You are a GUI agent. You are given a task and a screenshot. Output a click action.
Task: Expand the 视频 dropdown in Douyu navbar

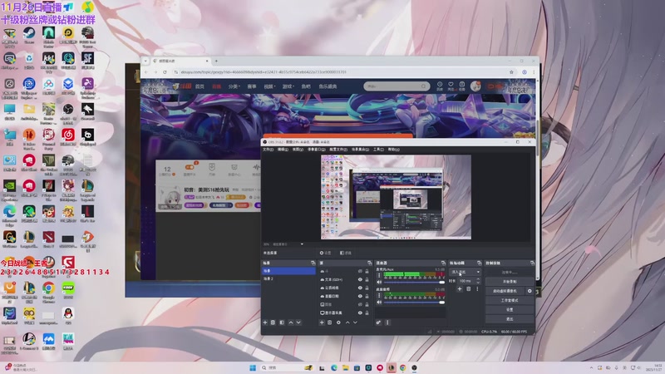point(269,86)
